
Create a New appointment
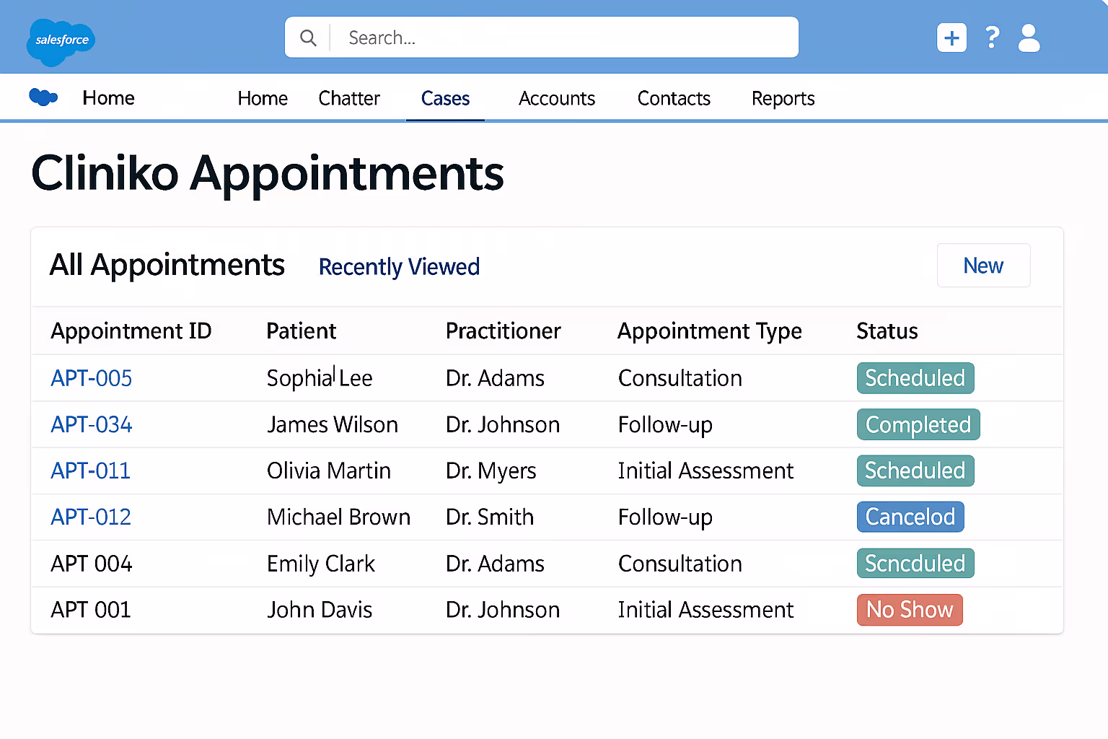tap(983, 266)
